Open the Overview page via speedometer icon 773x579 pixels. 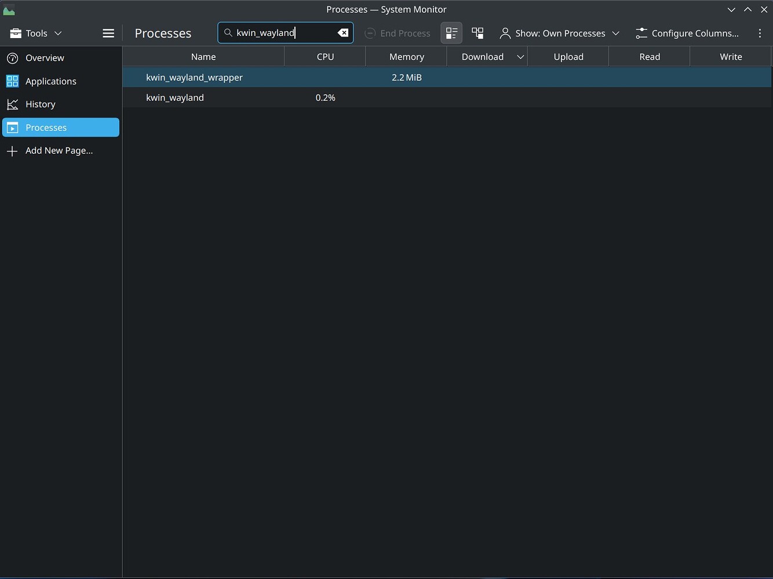tap(12, 58)
